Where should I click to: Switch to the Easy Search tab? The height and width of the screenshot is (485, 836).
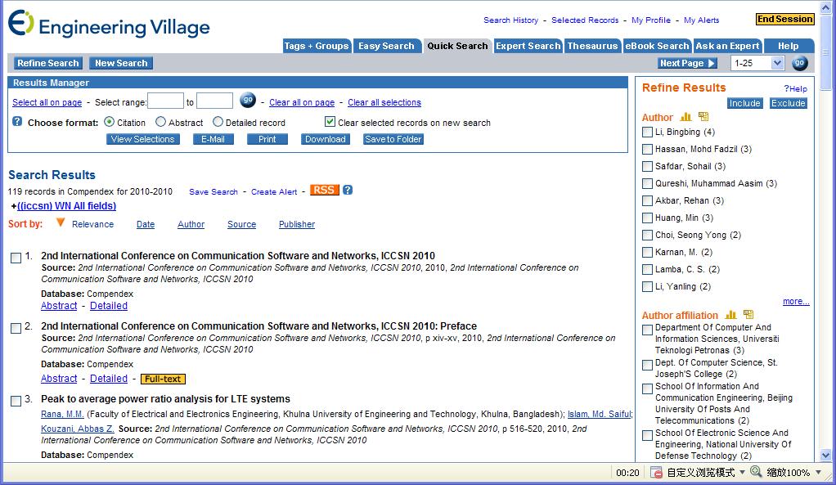coord(387,46)
